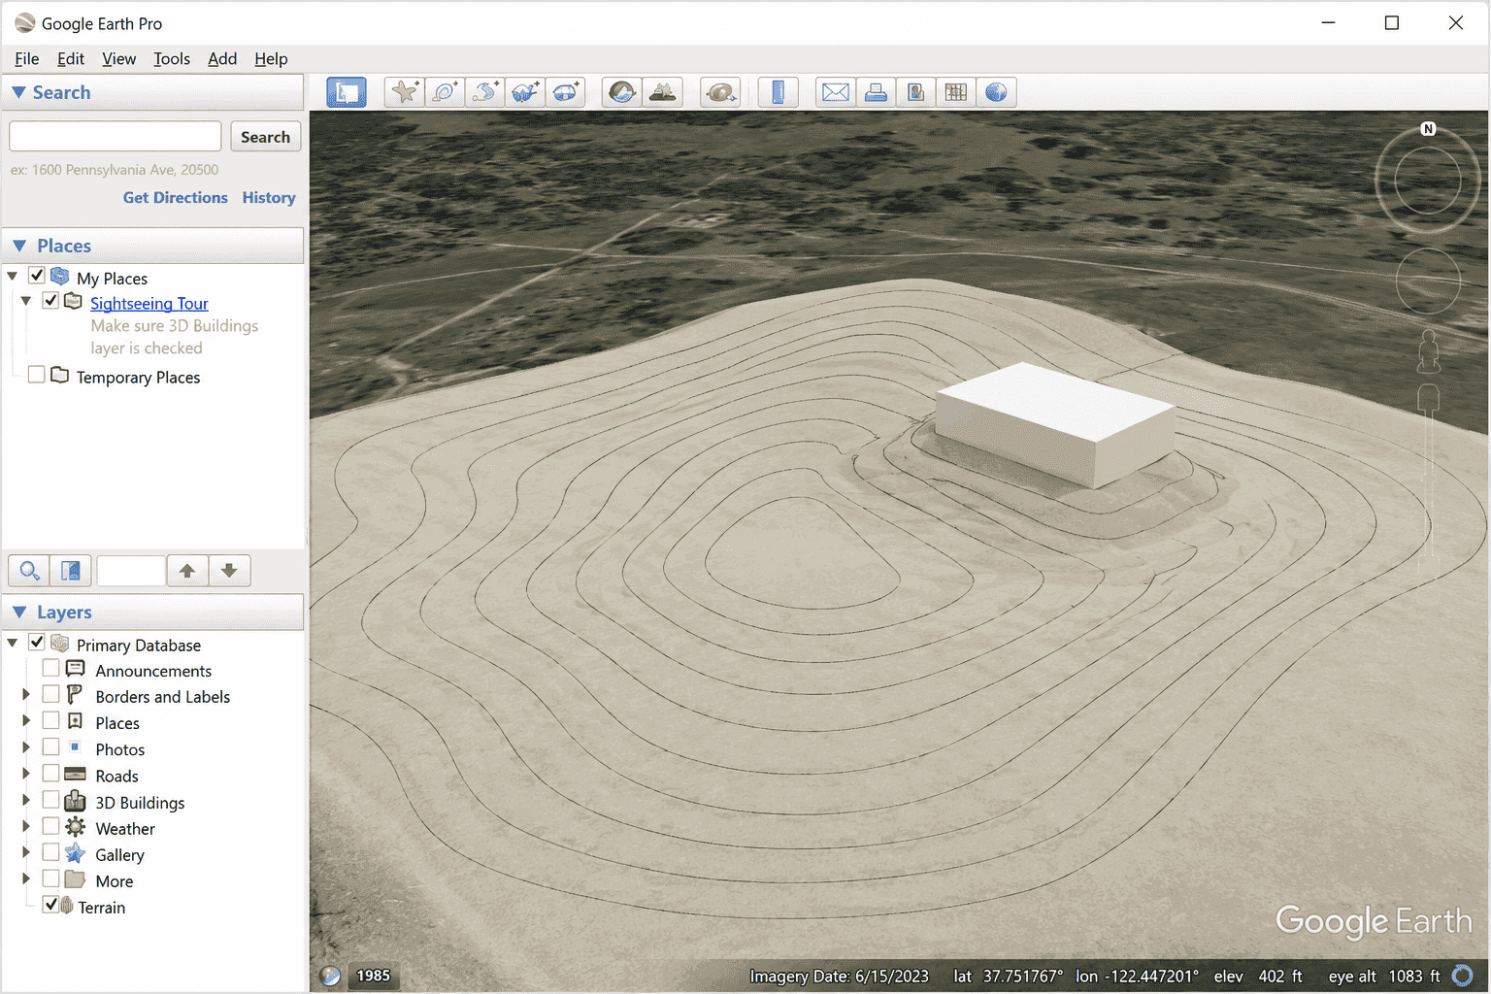Viewport: 1491px width, 994px height.
Task: Uncheck the Sightseeing Tour checkbox
Action: point(51,301)
